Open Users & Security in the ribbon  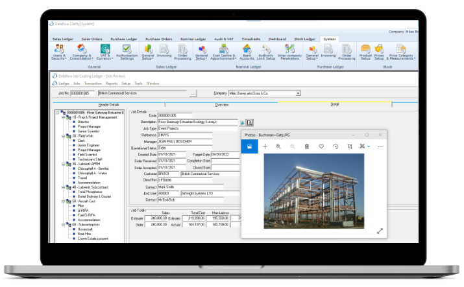(x=59, y=52)
